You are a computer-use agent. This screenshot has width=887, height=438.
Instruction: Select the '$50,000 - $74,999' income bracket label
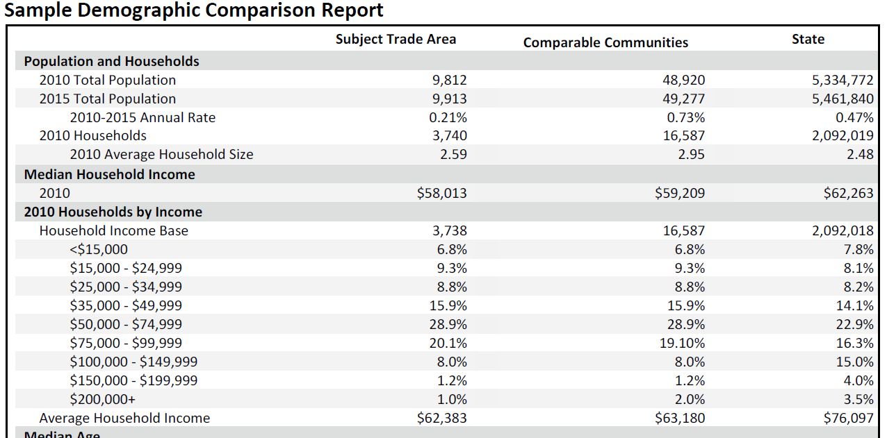(x=126, y=324)
